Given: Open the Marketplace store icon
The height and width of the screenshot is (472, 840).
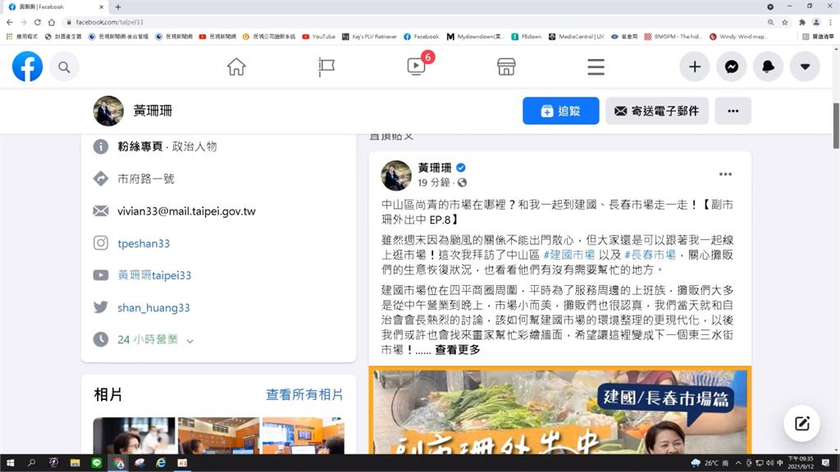Looking at the screenshot, I should (x=506, y=67).
